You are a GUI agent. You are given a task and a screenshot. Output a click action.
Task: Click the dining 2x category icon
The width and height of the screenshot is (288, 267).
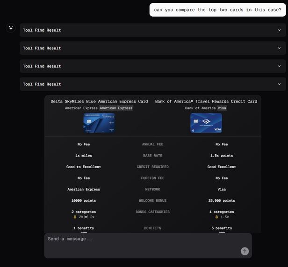(x=86, y=217)
